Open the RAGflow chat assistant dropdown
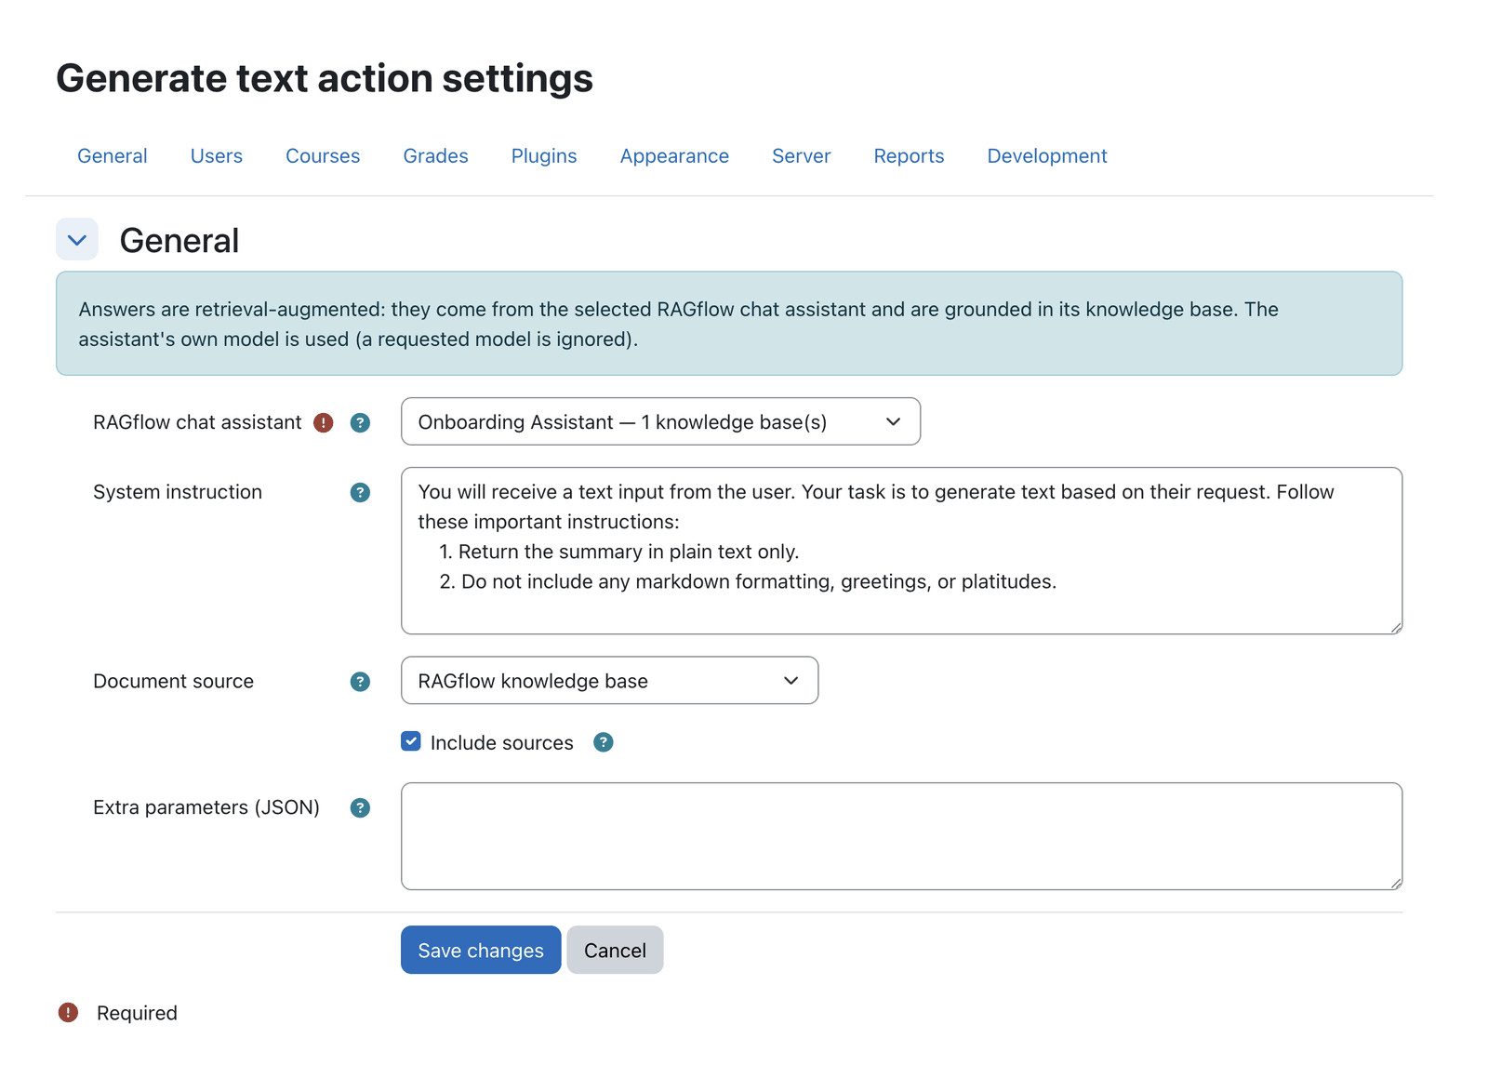1488x1065 pixels. (660, 421)
